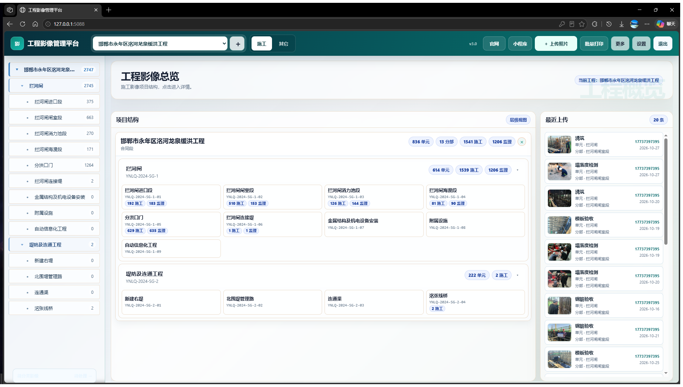683x387 pixels.
Task: Open browser downloads arrow icon
Action: click(x=622, y=24)
